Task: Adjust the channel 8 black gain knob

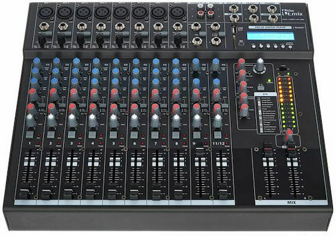Action: 177,39
